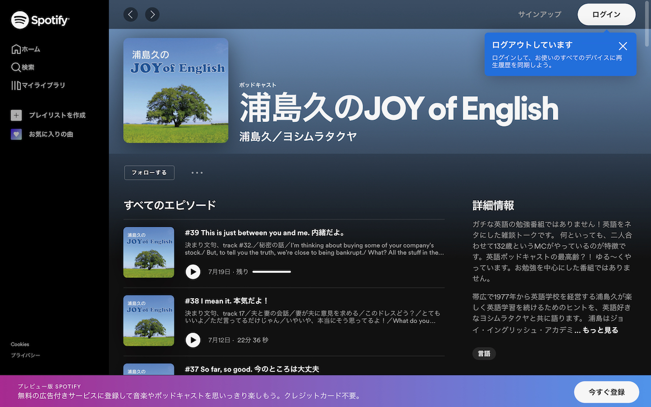Click the Spotify logo
The height and width of the screenshot is (407, 651).
40,20
